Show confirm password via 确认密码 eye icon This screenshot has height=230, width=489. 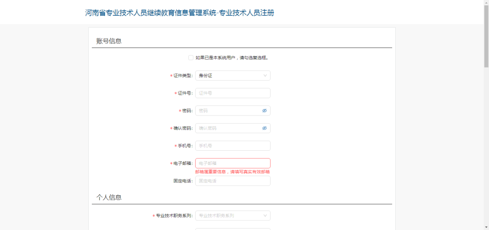(x=264, y=128)
